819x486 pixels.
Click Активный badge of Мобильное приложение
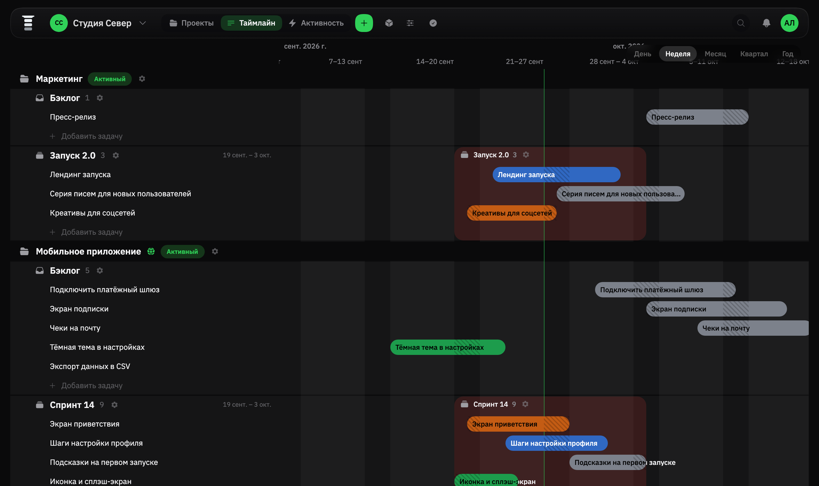coord(182,252)
